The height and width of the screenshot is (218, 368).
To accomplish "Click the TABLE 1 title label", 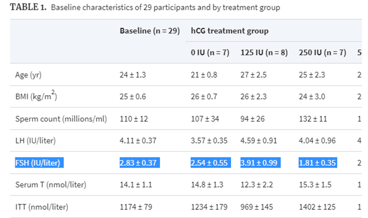I will (28, 7).
